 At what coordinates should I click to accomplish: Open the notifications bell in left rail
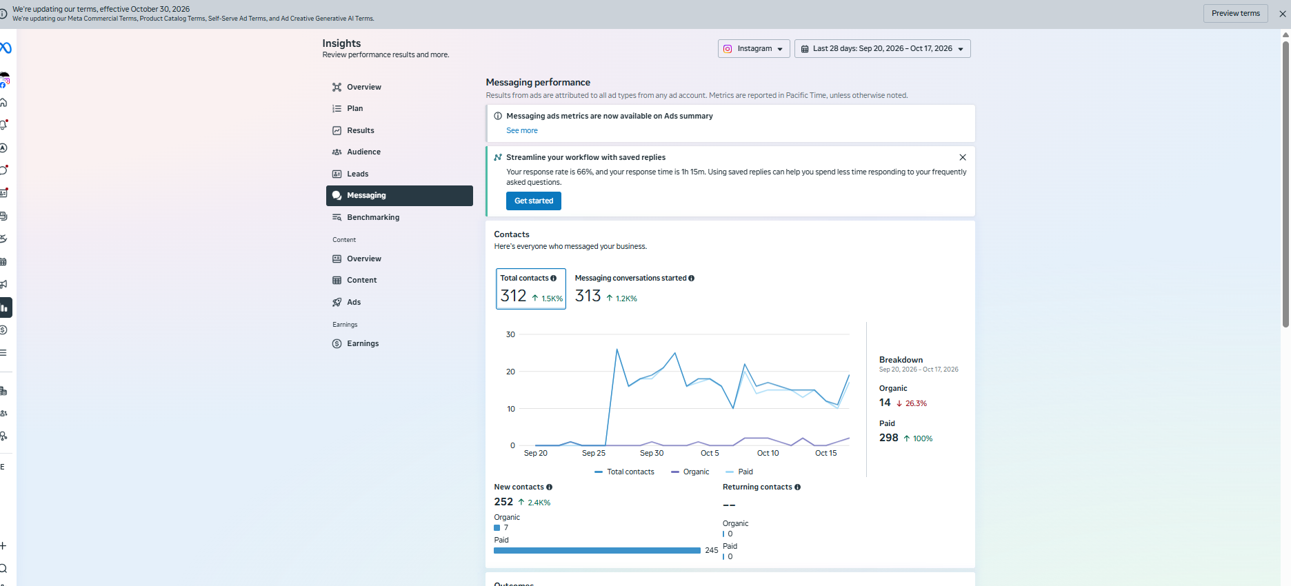click(x=3, y=125)
